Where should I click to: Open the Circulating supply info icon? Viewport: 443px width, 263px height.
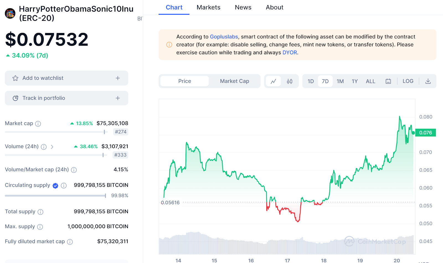coord(64,186)
